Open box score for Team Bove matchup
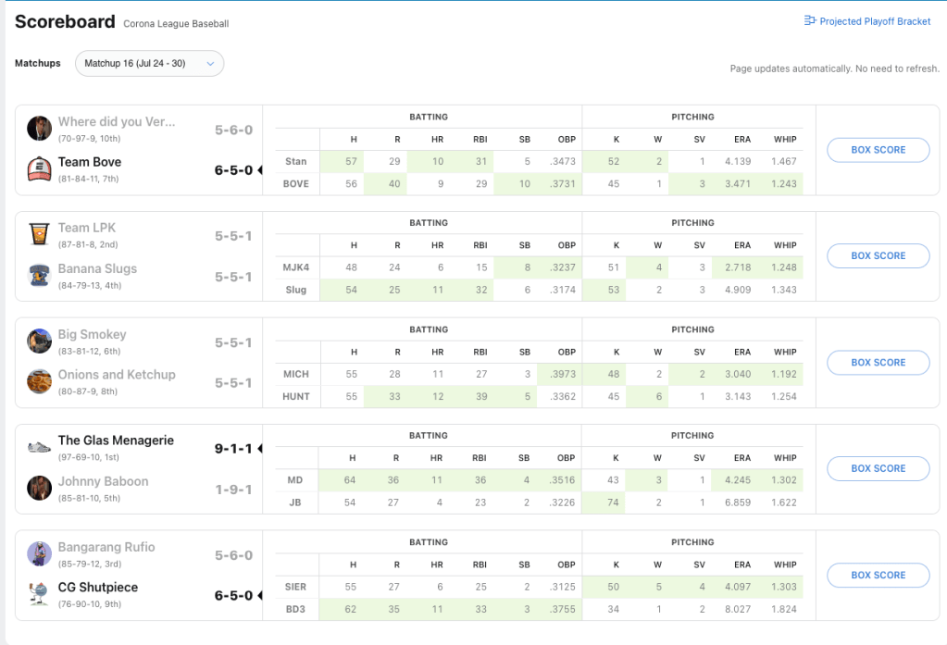The height and width of the screenshot is (645, 947). (878, 150)
